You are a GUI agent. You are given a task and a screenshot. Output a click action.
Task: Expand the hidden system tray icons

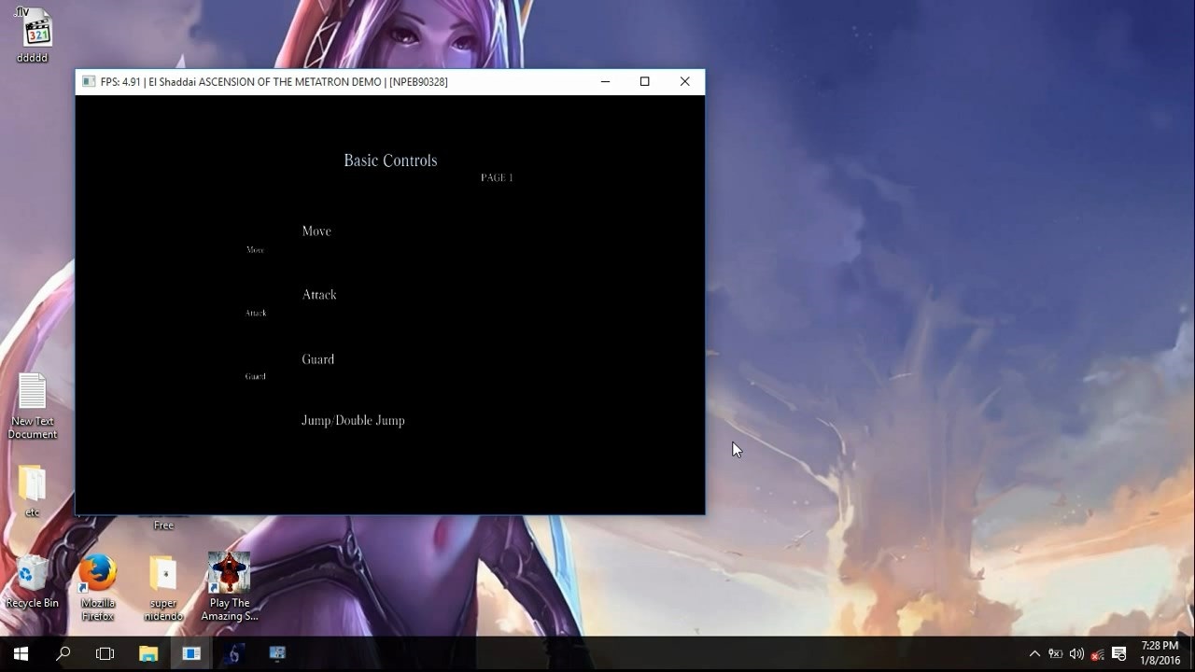[x=1034, y=653]
